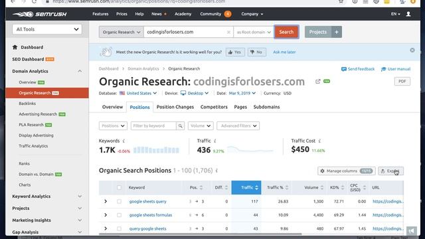Image resolution: width=425 pixels, height=239 pixels.
Task: Open the Company menu
Action: (252, 14)
